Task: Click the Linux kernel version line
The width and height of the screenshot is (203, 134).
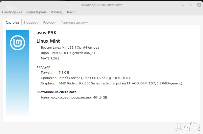Action: point(68,53)
